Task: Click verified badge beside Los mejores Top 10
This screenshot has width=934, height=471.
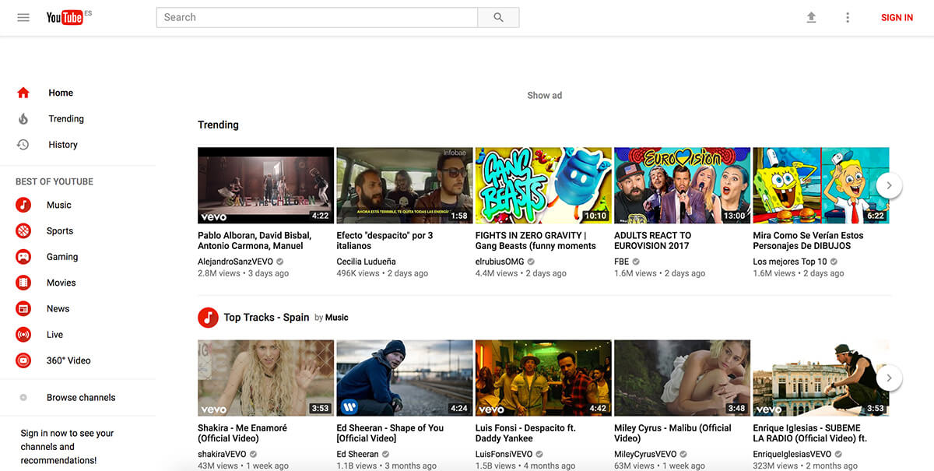Action: (x=834, y=262)
